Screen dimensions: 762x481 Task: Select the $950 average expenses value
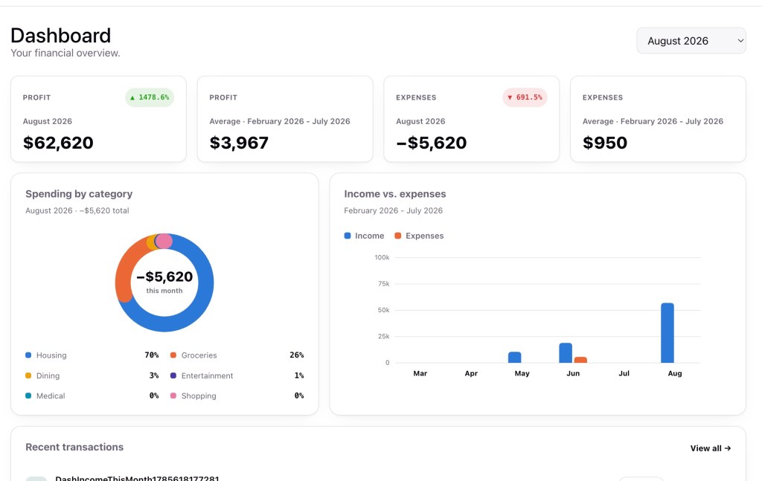(605, 143)
